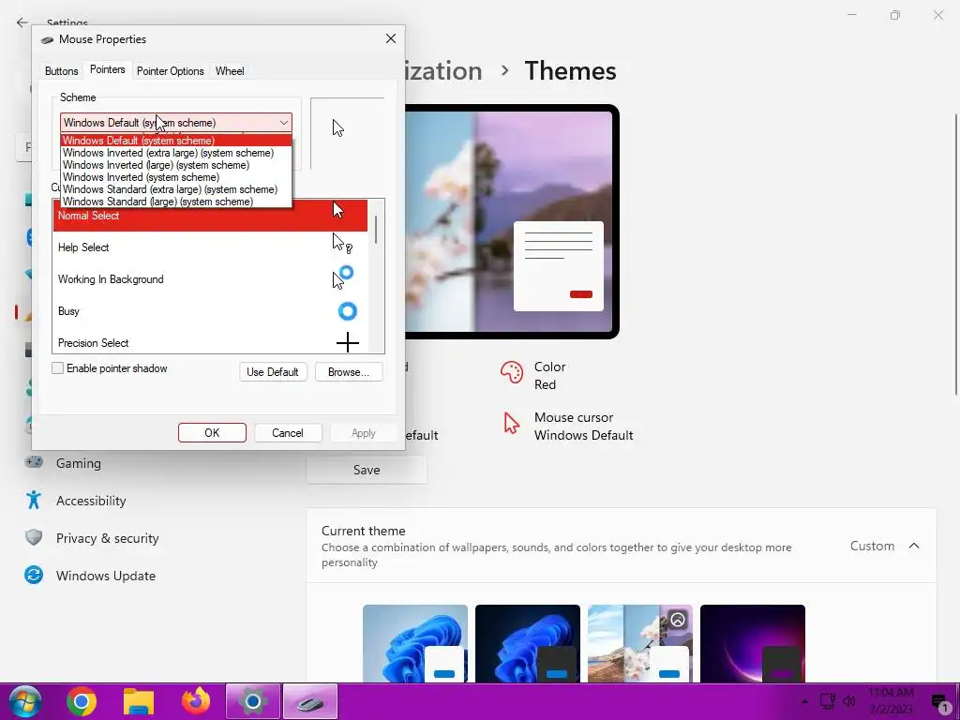This screenshot has width=960, height=720.
Task: Cancel the Mouse Properties dialog
Action: coord(287,432)
